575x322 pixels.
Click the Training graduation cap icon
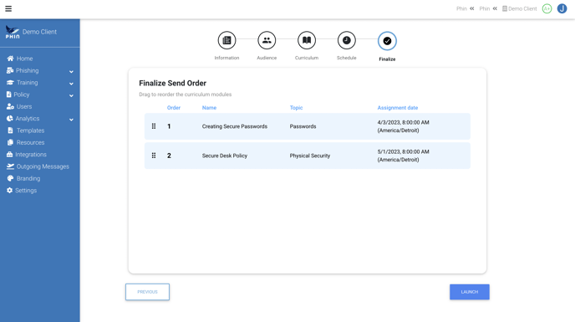pyautogui.click(x=10, y=83)
